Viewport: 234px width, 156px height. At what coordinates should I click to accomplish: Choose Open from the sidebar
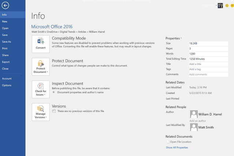point(13,28)
